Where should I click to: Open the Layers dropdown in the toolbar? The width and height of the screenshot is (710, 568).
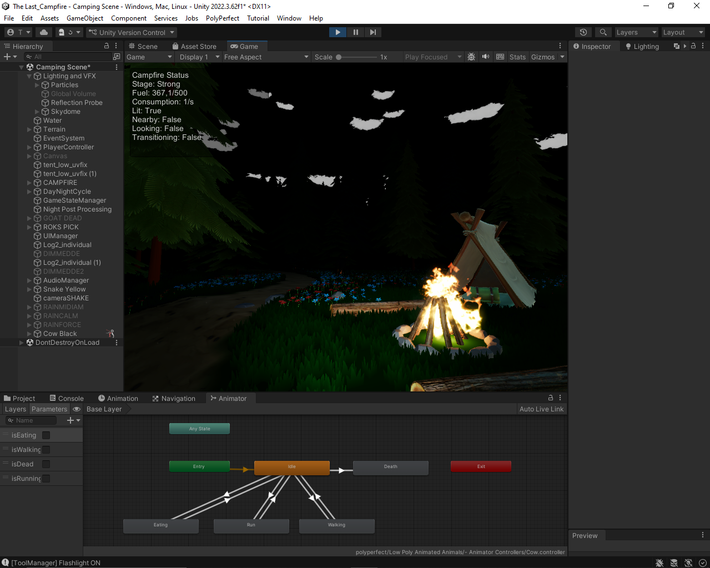pos(636,32)
